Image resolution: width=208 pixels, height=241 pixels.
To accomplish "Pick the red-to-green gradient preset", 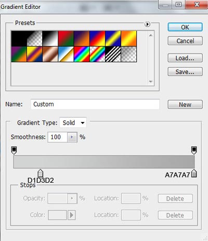I will click(66, 38).
